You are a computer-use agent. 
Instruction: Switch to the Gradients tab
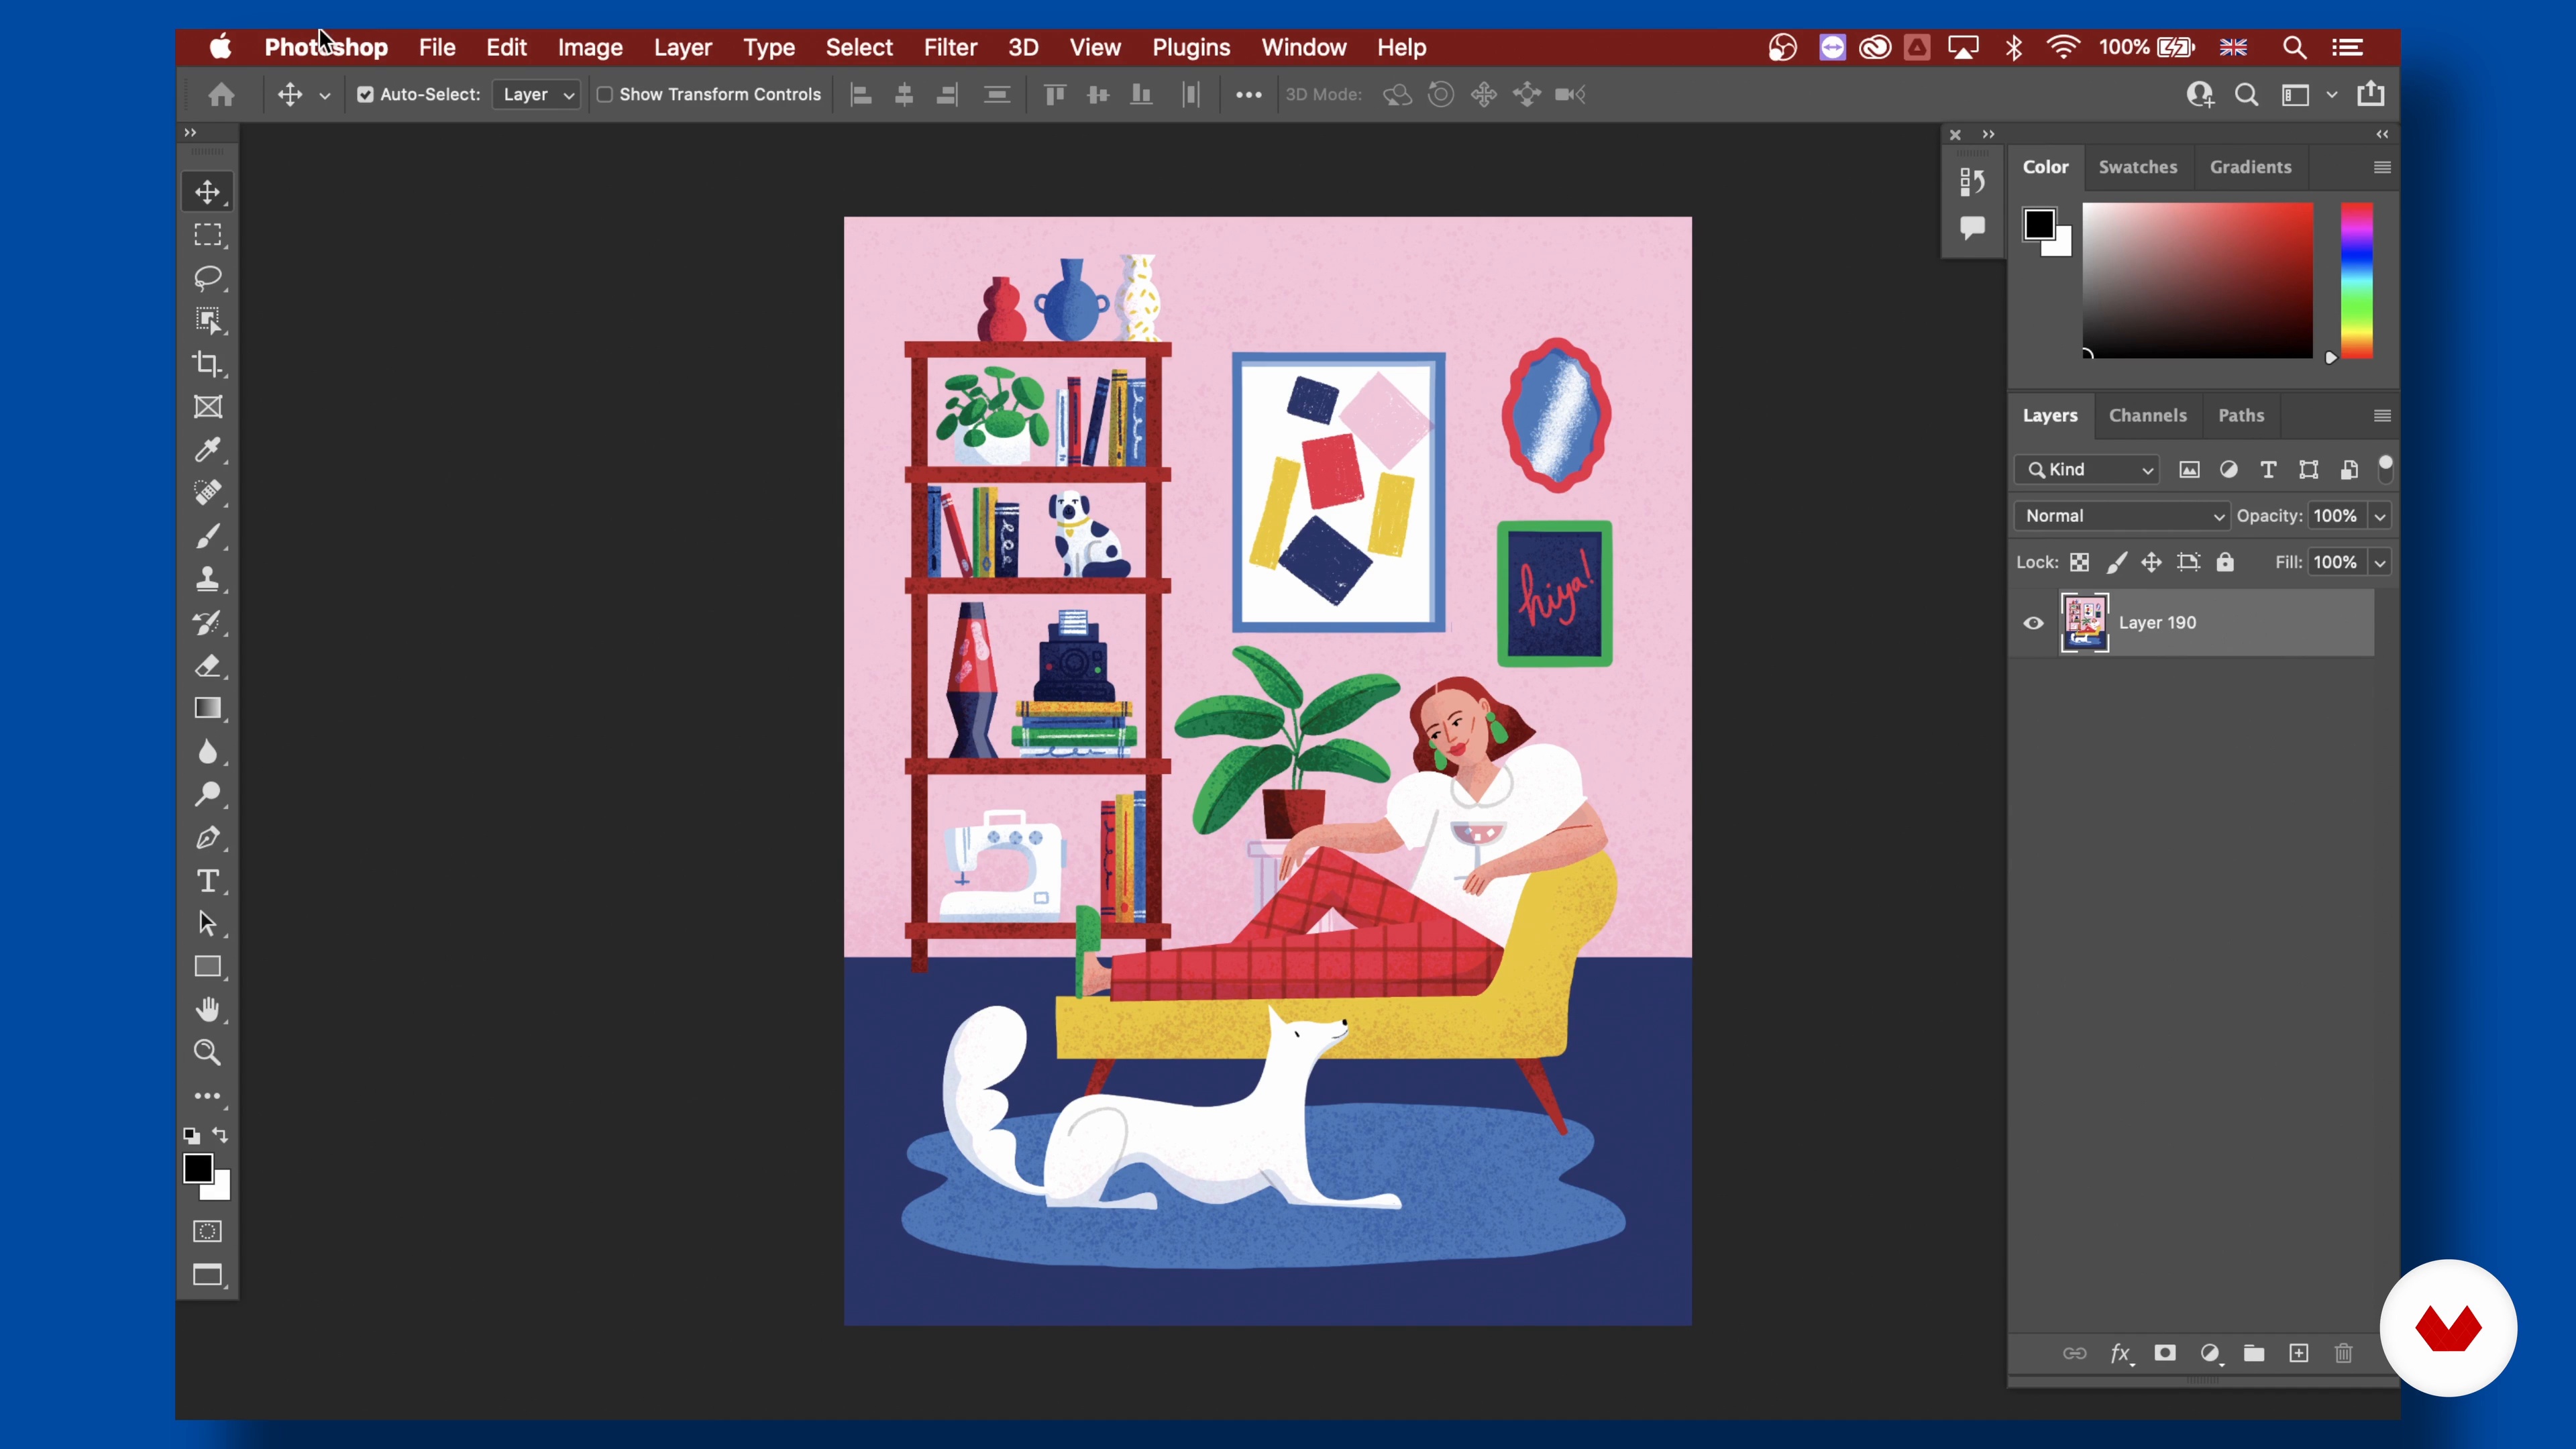[x=2250, y=167]
